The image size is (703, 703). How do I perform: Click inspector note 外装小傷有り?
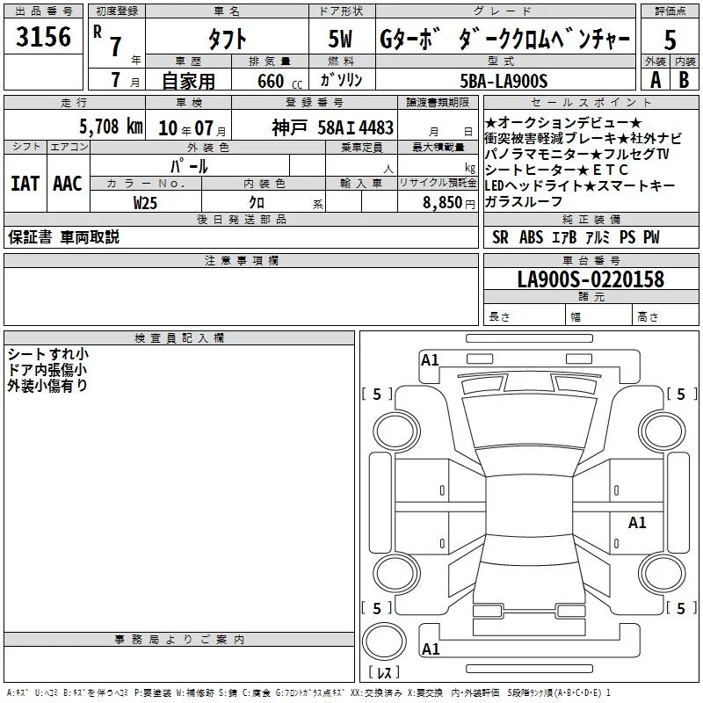pos(47,386)
